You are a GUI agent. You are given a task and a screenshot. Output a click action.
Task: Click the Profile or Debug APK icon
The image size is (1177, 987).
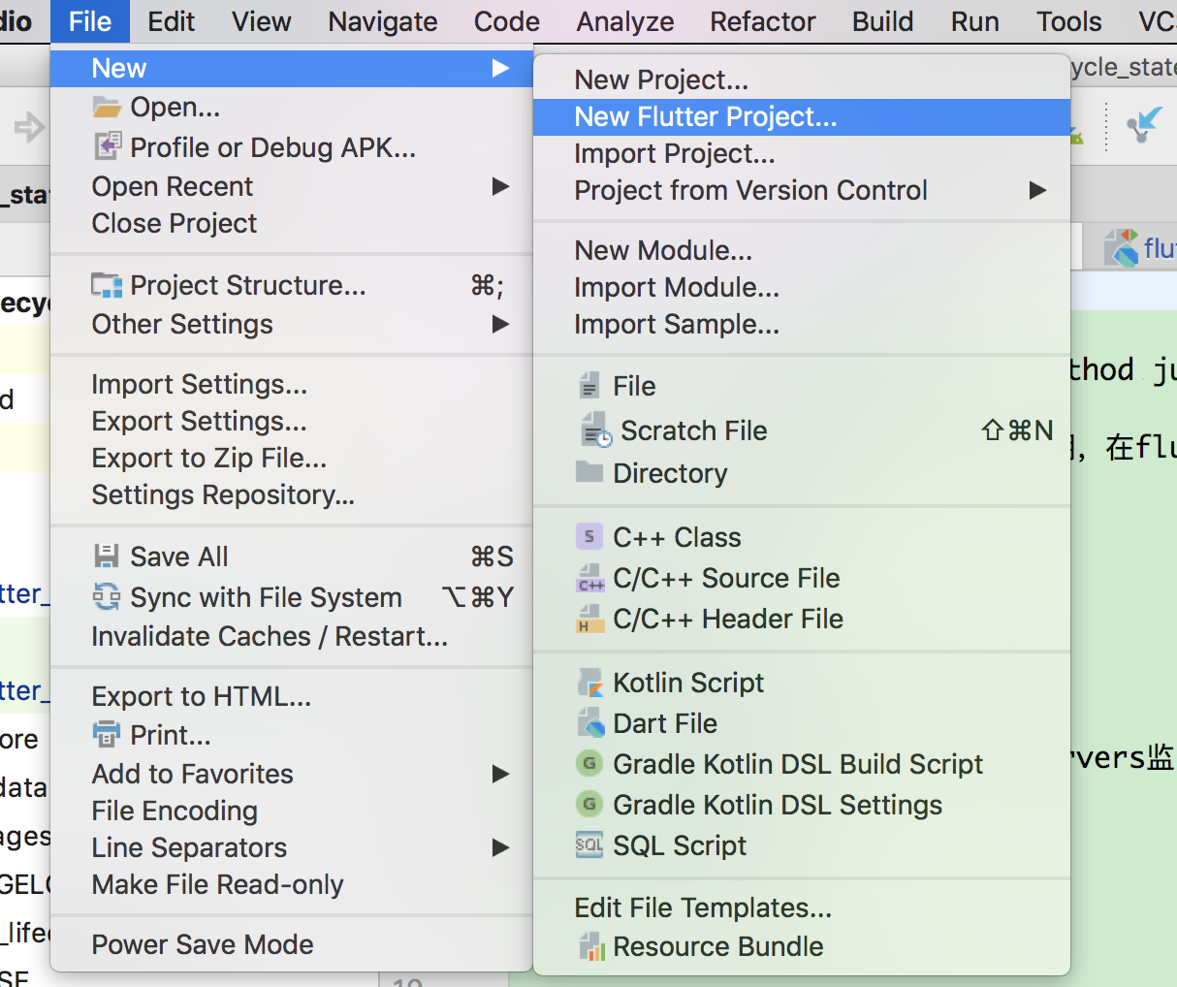click(x=107, y=146)
